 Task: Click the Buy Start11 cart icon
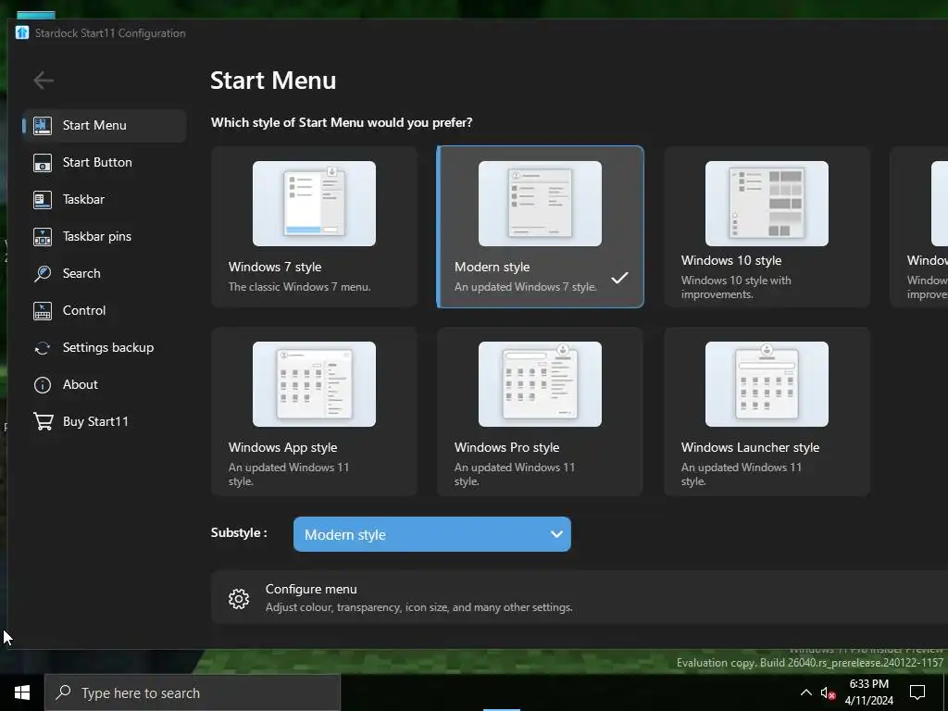[43, 421]
